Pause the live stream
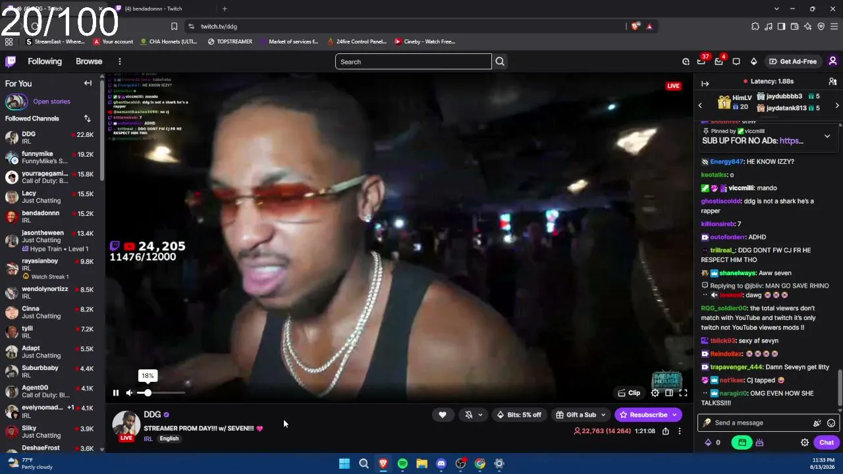843x474 pixels. click(x=116, y=393)
